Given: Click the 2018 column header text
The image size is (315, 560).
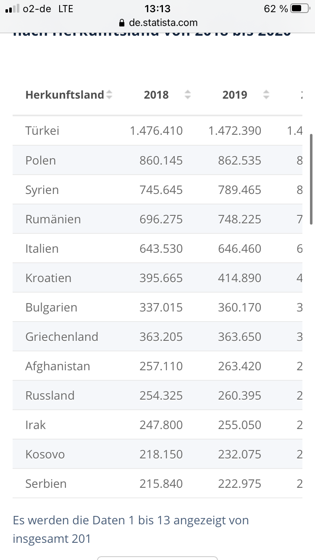Looking at the screenshot, I should [x=156, y=95].
